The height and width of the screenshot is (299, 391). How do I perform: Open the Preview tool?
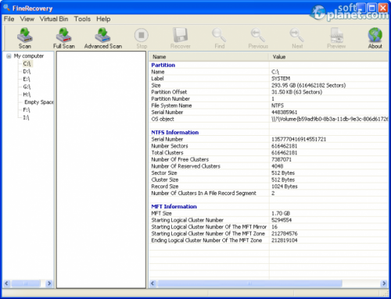click(336, 38)
